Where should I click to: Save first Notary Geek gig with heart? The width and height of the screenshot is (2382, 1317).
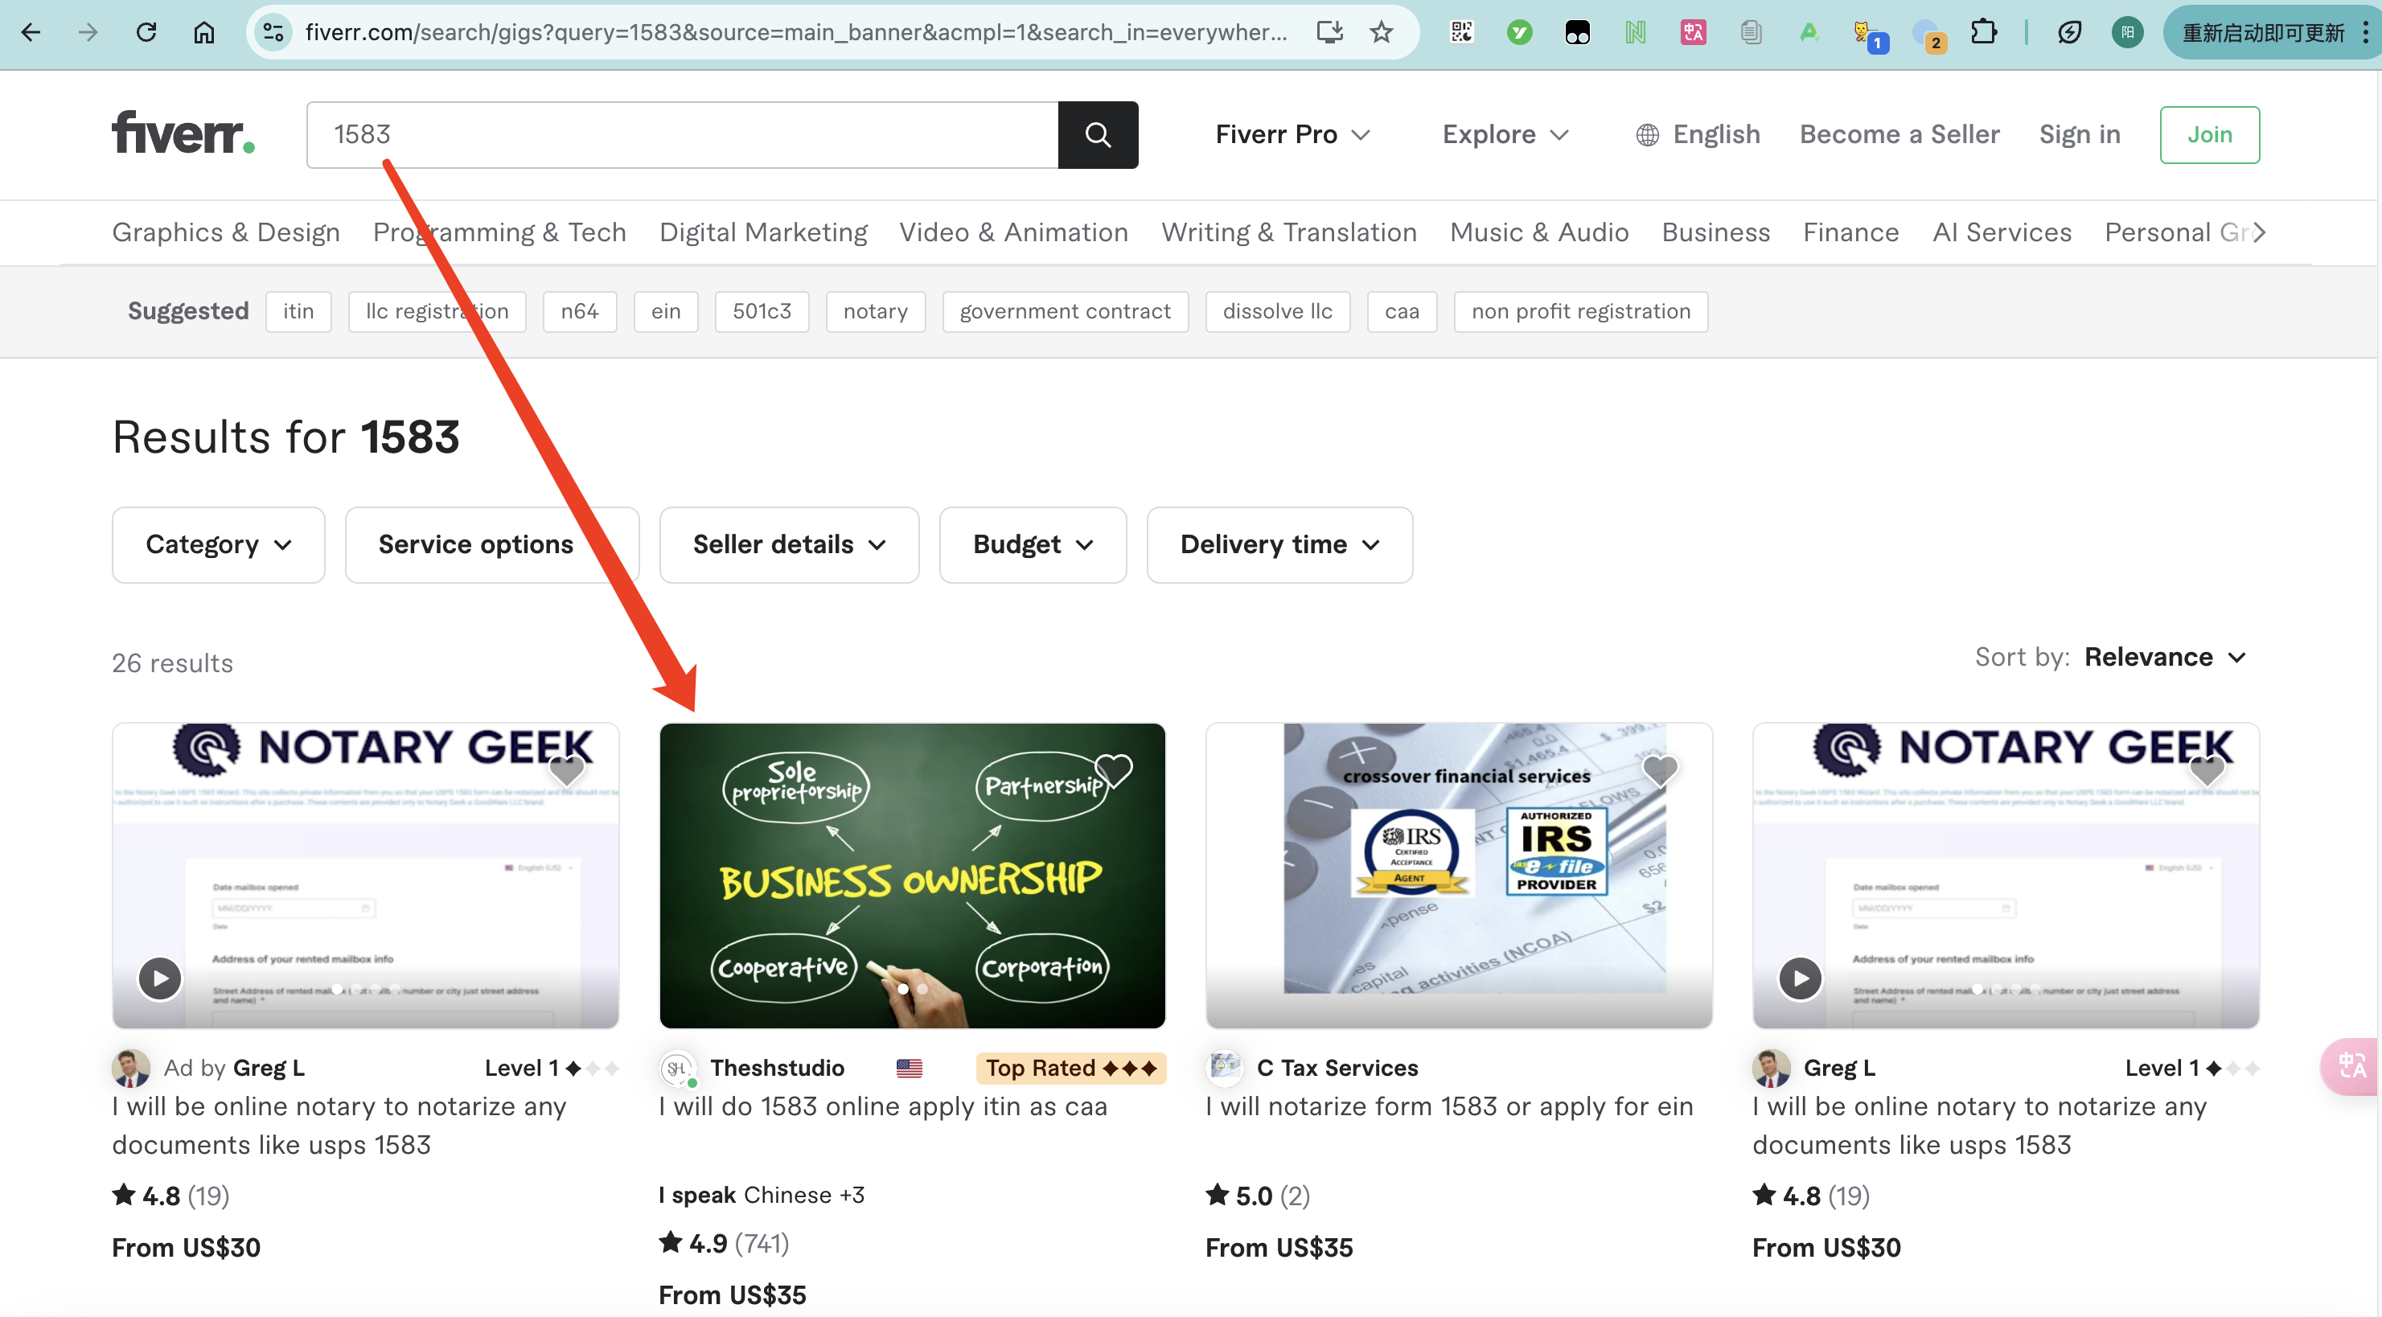pos(567,769)
